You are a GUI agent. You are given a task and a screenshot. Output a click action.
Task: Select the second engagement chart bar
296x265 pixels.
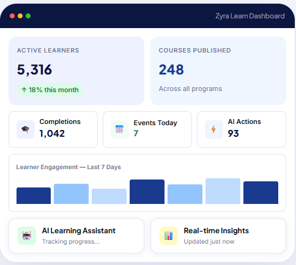pyautogui.click(x=71, y=194)
